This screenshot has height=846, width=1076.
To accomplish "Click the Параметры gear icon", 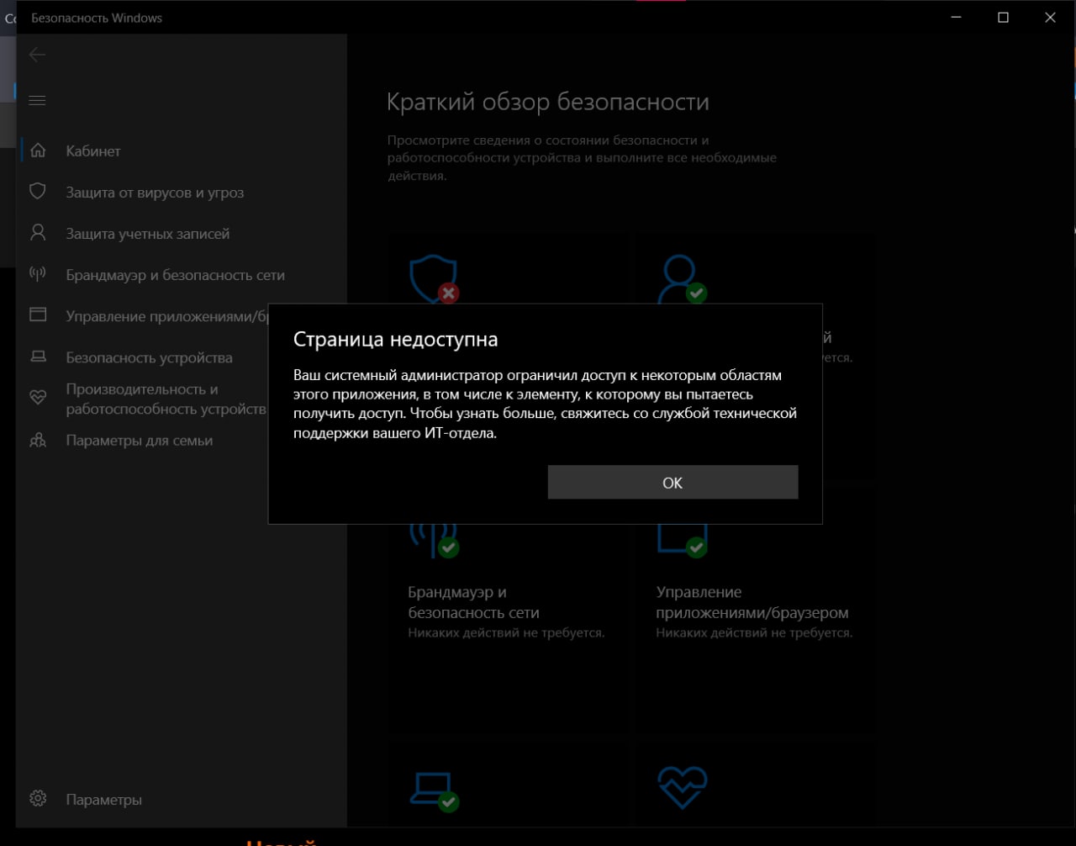I will 38,799.
